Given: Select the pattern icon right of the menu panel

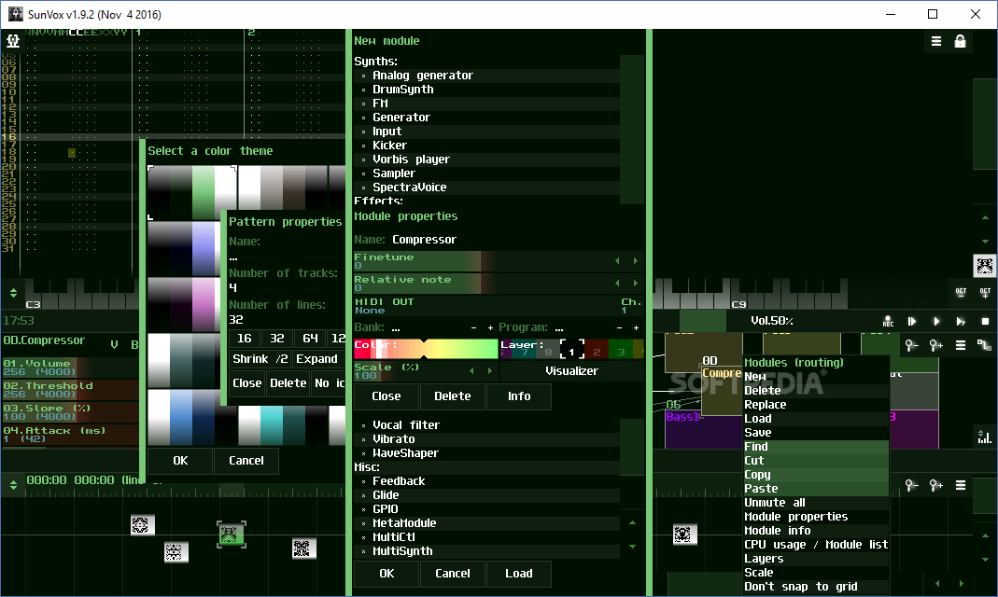Looking at the screenshot, I should click(x=683, y=535).
